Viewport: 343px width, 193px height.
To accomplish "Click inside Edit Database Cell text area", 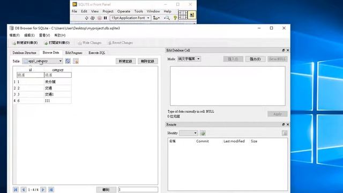I will click(228, 86).
